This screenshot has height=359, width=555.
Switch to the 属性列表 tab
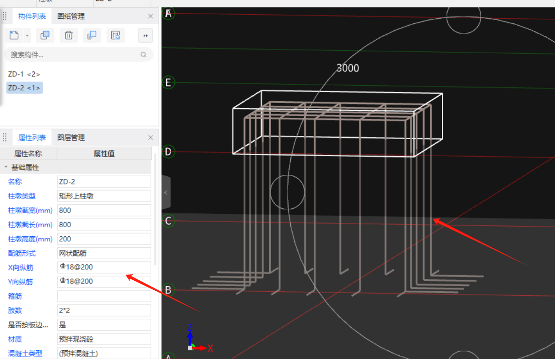[32, 137]
